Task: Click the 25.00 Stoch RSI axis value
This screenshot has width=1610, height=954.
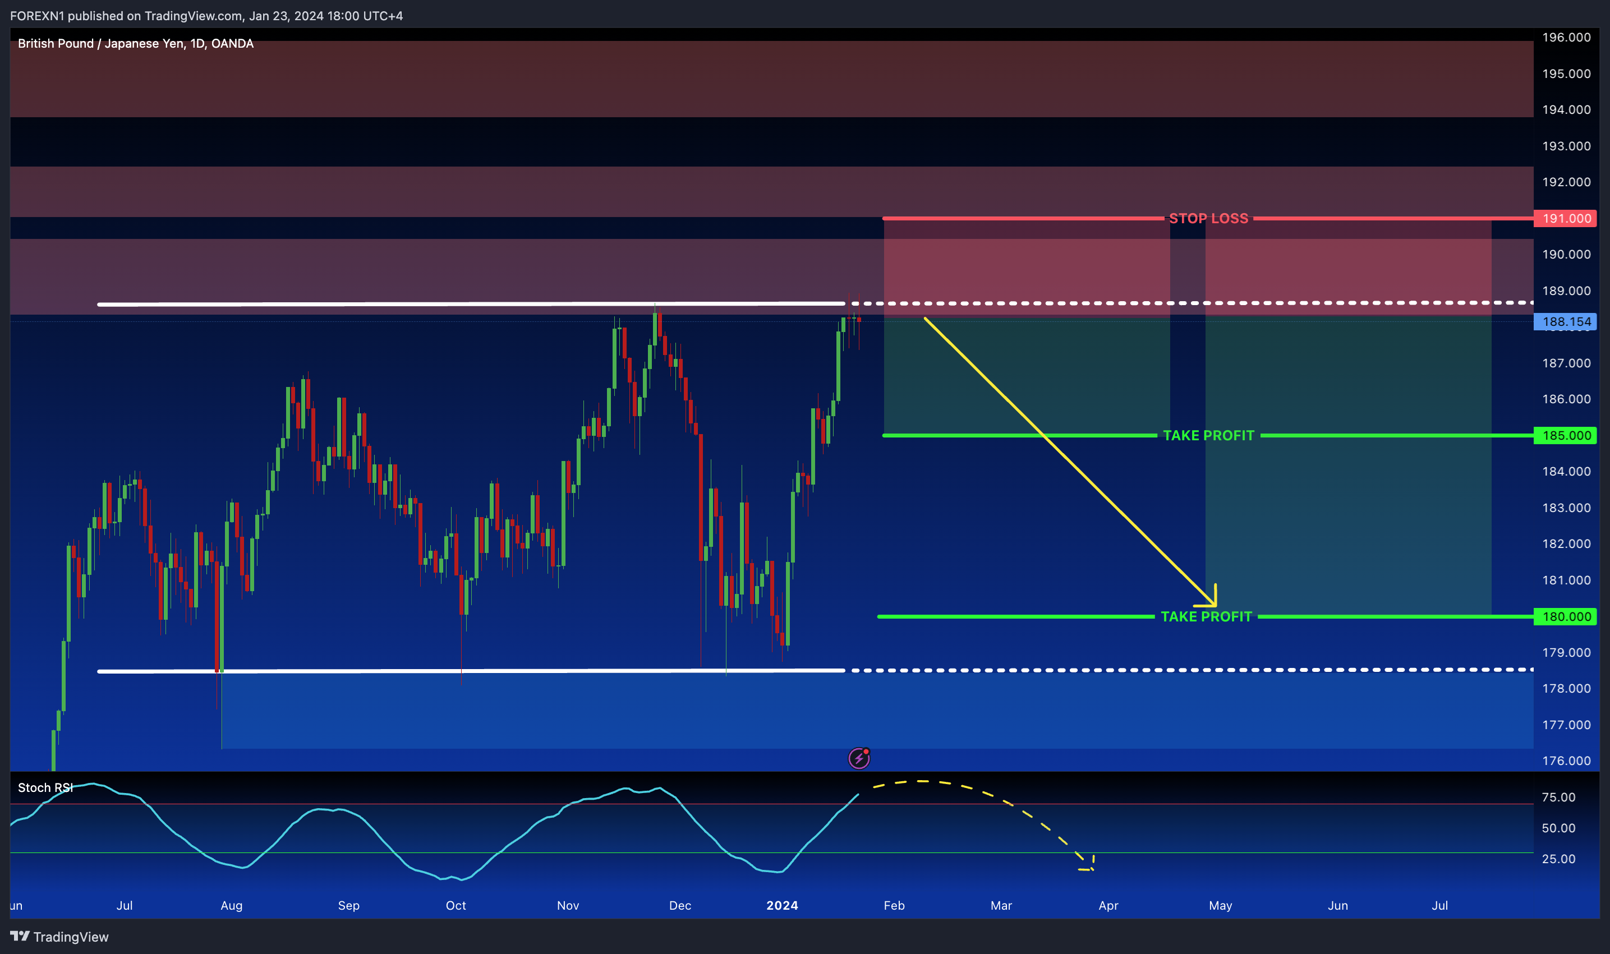Action: pos(1558,859)
